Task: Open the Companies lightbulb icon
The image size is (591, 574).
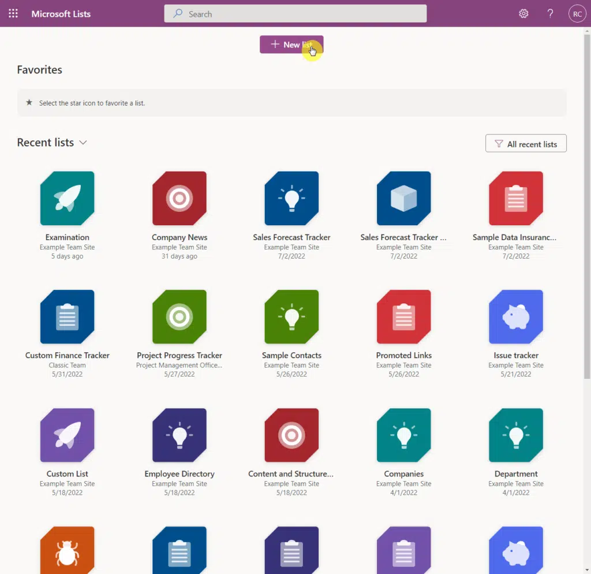Action: point(403,435)
